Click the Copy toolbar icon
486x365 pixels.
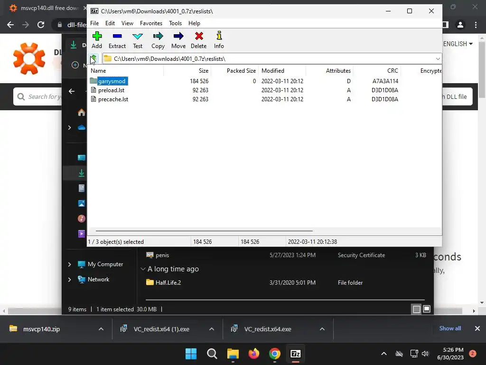pos(158,40)
